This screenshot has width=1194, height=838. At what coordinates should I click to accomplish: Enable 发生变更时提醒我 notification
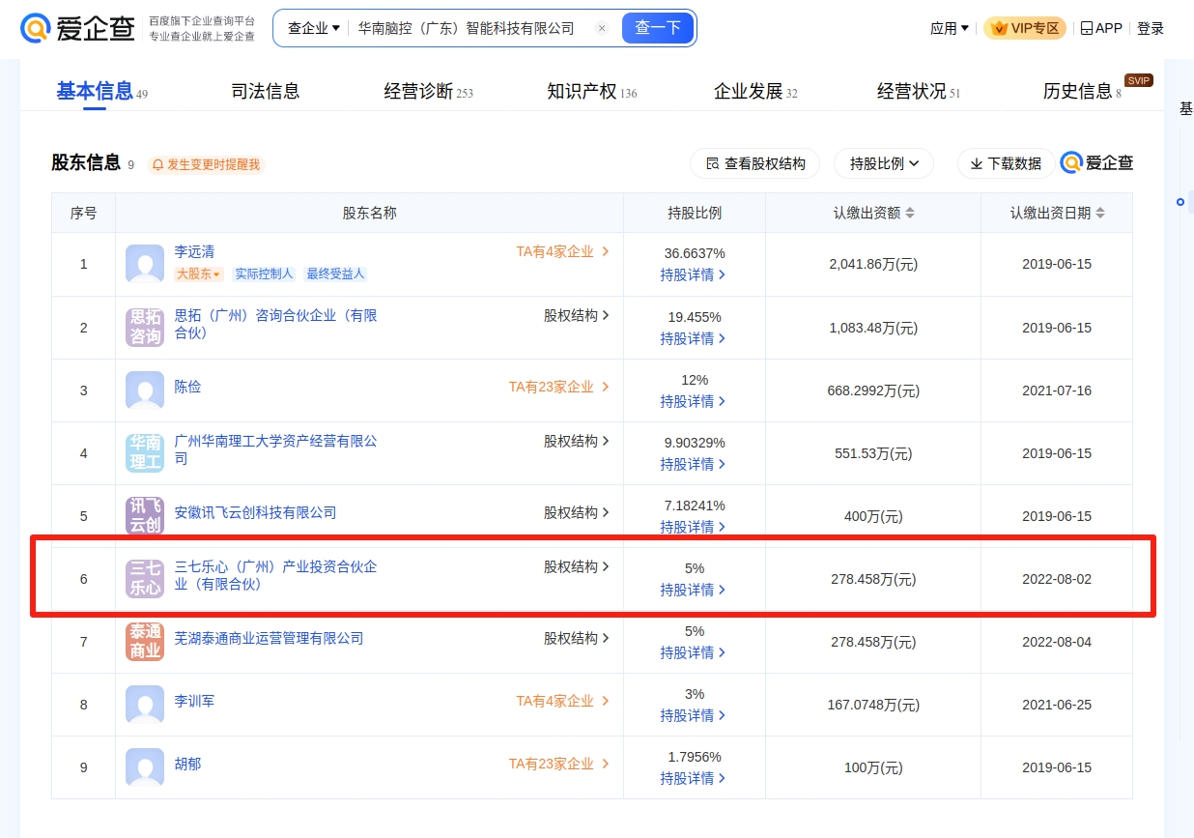coord(206,164)
